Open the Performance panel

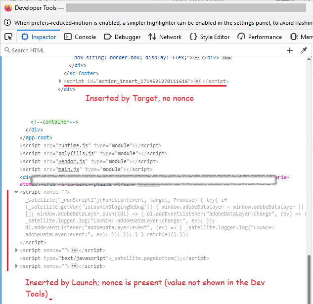pos(260,37)
